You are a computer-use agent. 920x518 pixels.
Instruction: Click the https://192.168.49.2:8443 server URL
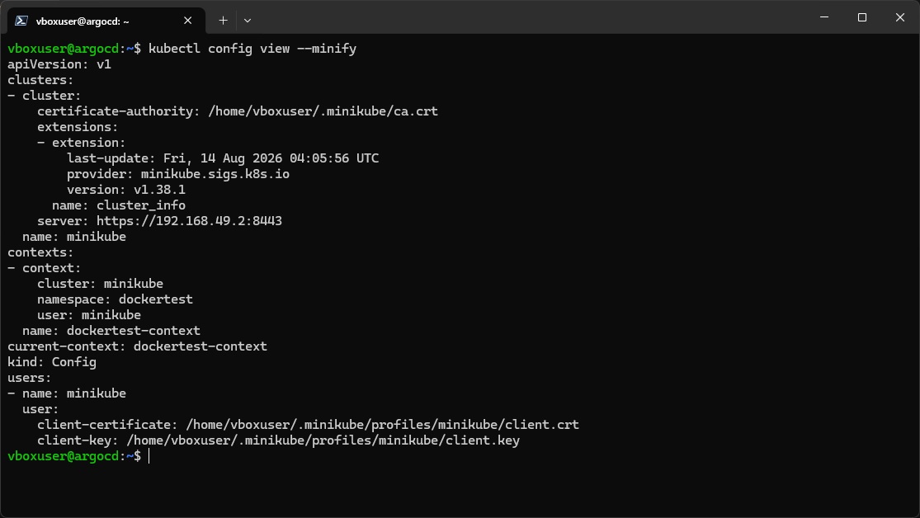[x=189, y=221]
